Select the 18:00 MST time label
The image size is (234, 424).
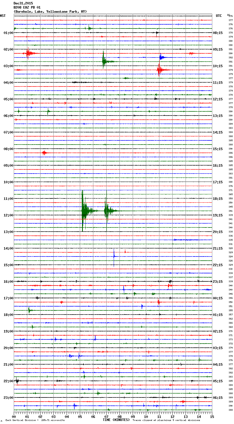coord(9,315)
